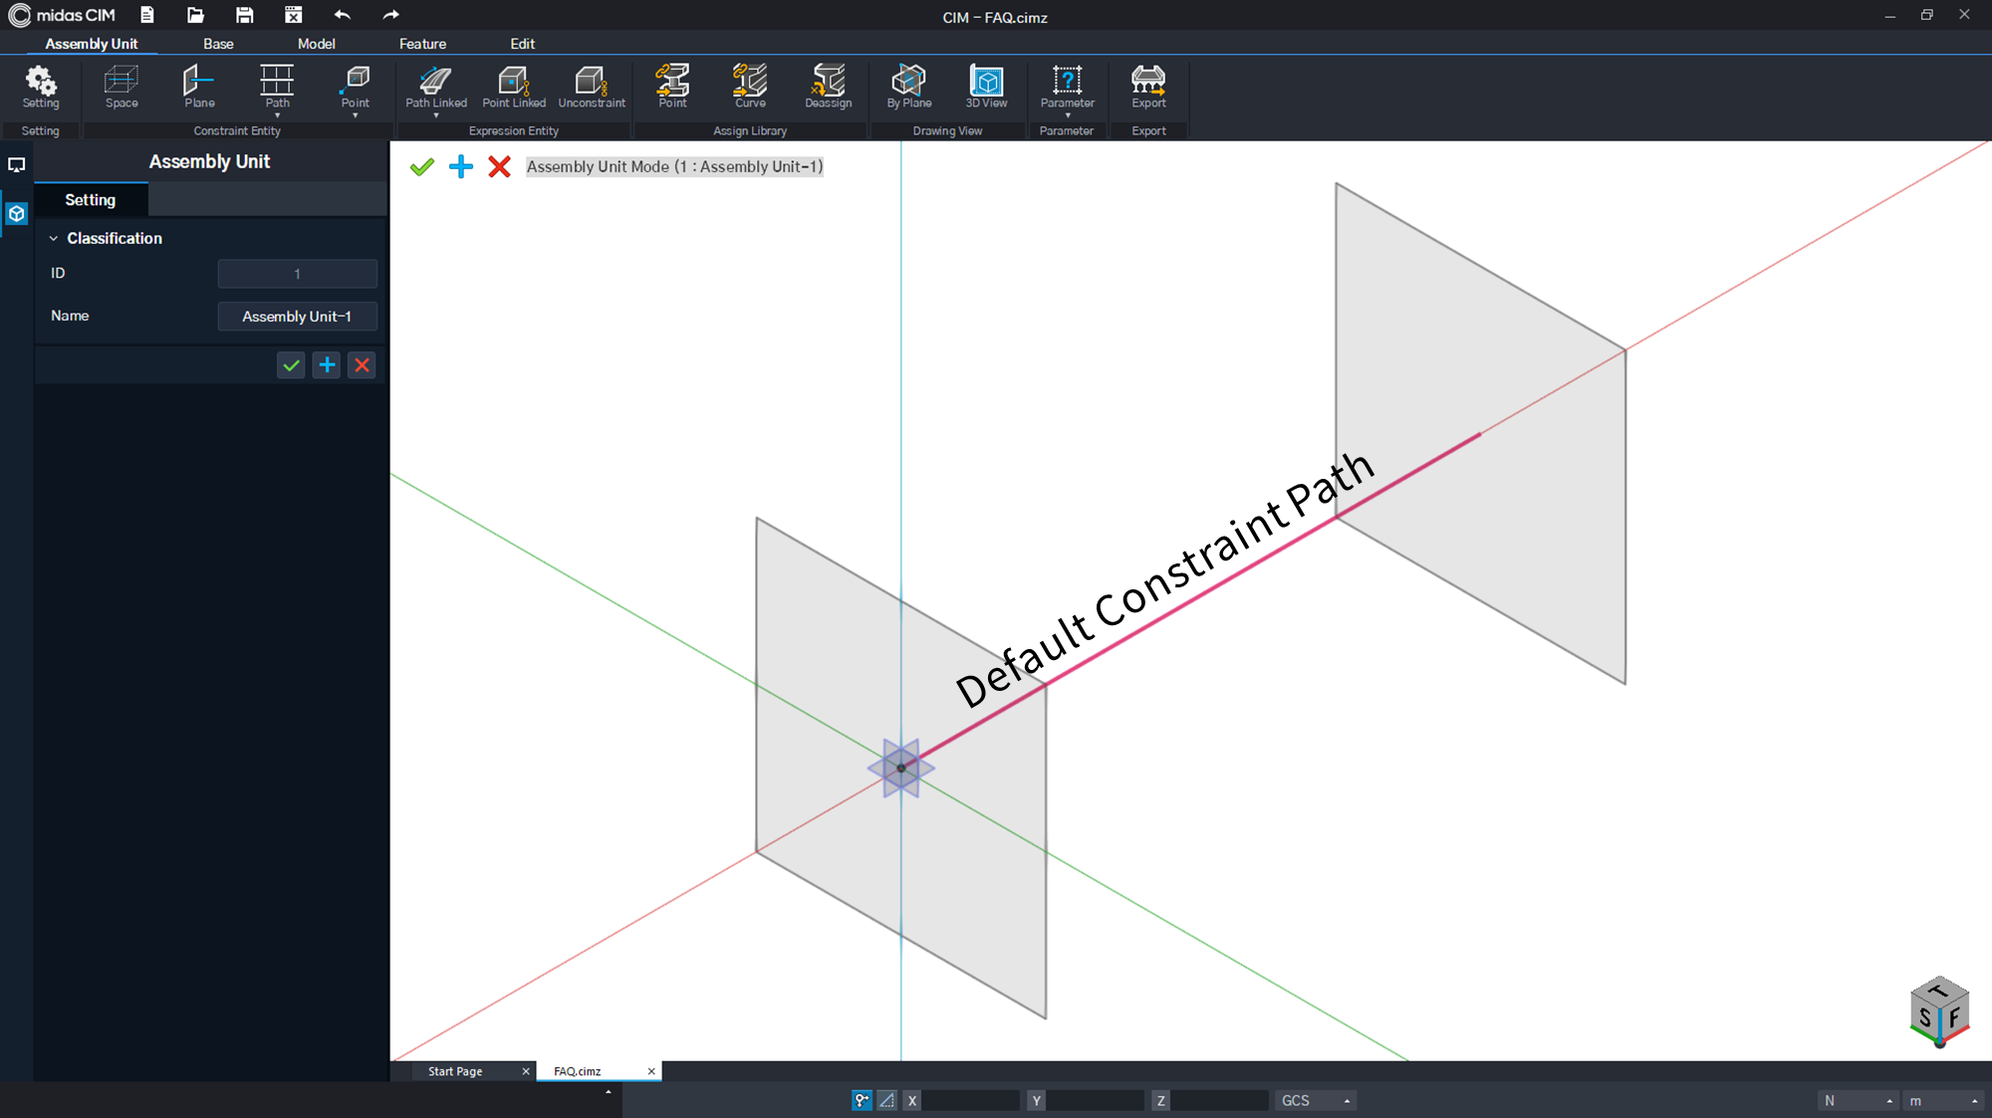Close the FAQ.cimz tab
The height and width of the screenshot is (1118, 1992).
click(651, 1071)
